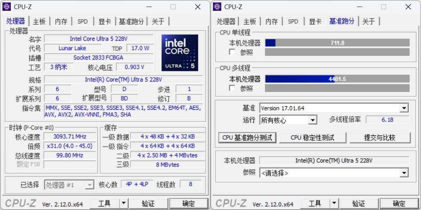Click 一级 数据 cache value 4 x 48 KB + 4 x 32 KB
This screenshot has height=210, width=421.
tap(168, 137)
